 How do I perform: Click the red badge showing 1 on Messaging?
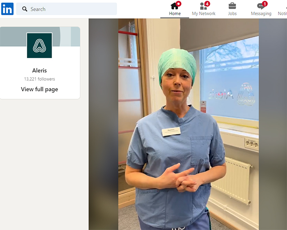point(265,4)
